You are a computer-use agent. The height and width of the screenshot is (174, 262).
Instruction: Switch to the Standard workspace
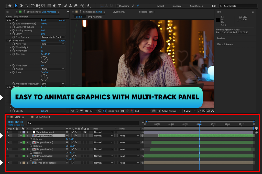pyautogui.click(x=177, y=6)
